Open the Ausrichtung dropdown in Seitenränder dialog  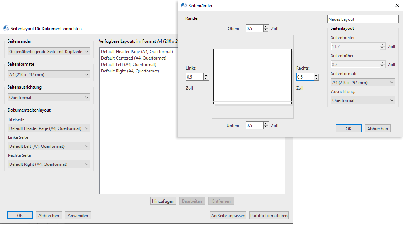click(x=362, y=100)
